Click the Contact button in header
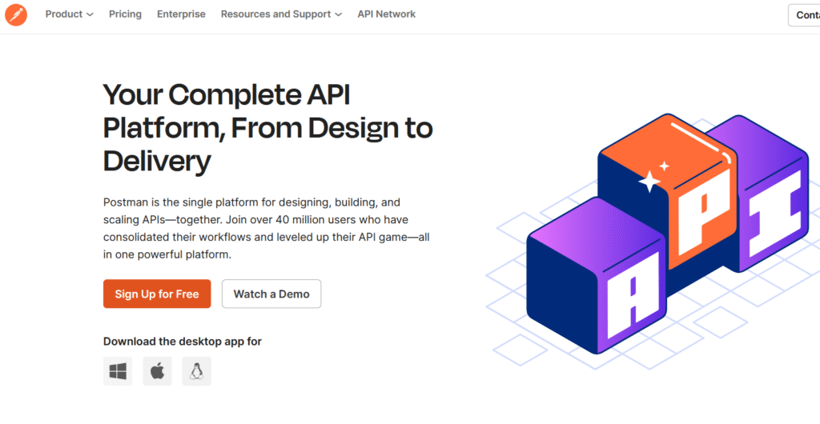Image resolution: width=820 pixels, height=424 pixels. click(804, 15)
